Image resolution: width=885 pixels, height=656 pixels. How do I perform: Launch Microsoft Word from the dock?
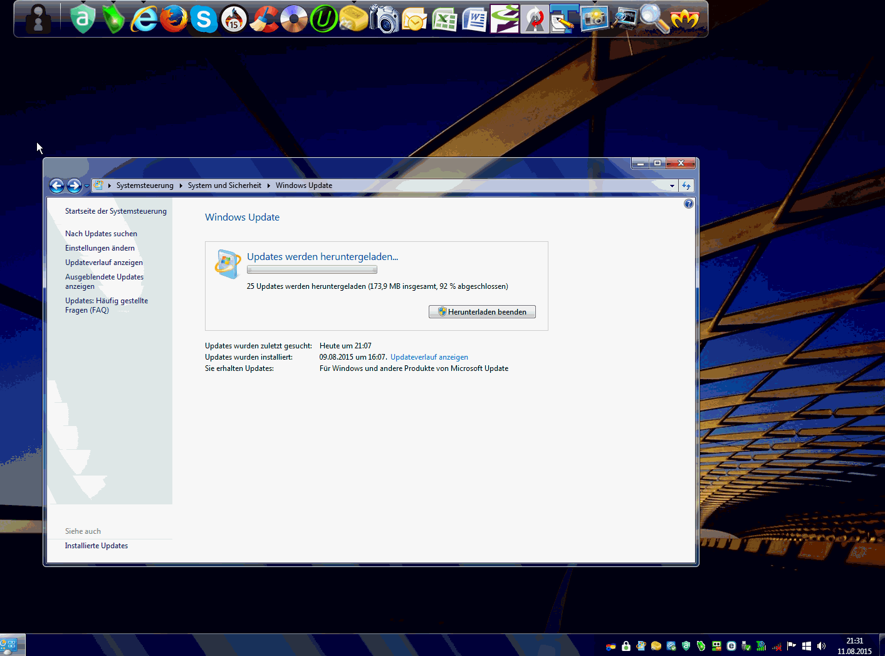coord(474,19)
